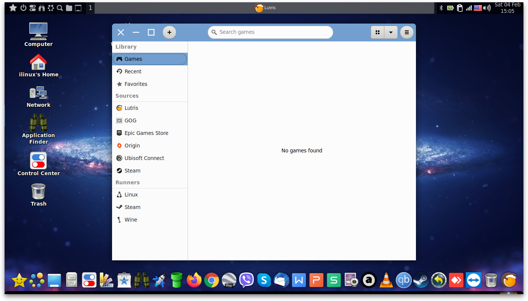Select the Steam runner under Runners
The width and height of the screenshot is (528, 301).
click(x=150, y=207)
